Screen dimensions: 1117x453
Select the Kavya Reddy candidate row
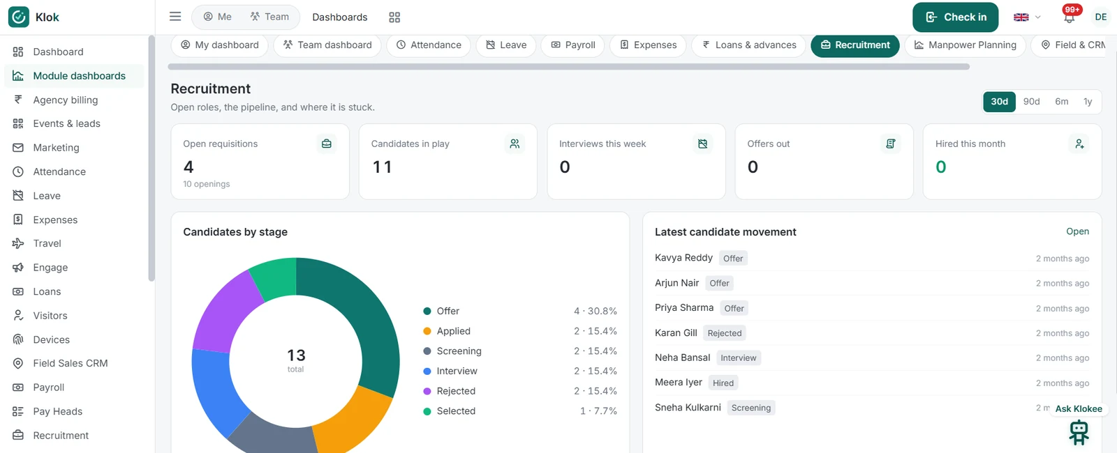pos(871,258)
